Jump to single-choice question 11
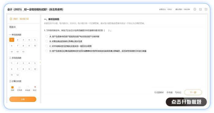Image resolution: width=214 pixels, height=113 pixels. [x=12, y=52]
